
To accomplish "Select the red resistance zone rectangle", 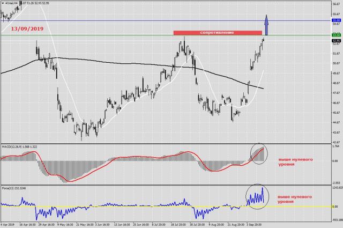I will 217,33.
